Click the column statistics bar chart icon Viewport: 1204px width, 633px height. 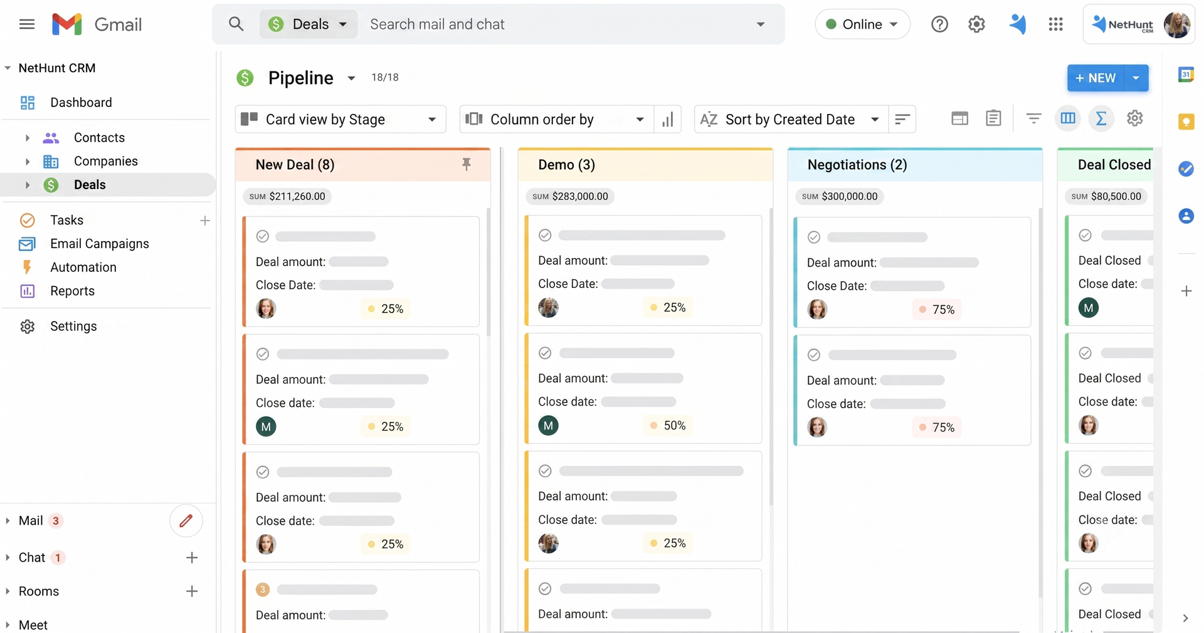(x=668, y=119)
